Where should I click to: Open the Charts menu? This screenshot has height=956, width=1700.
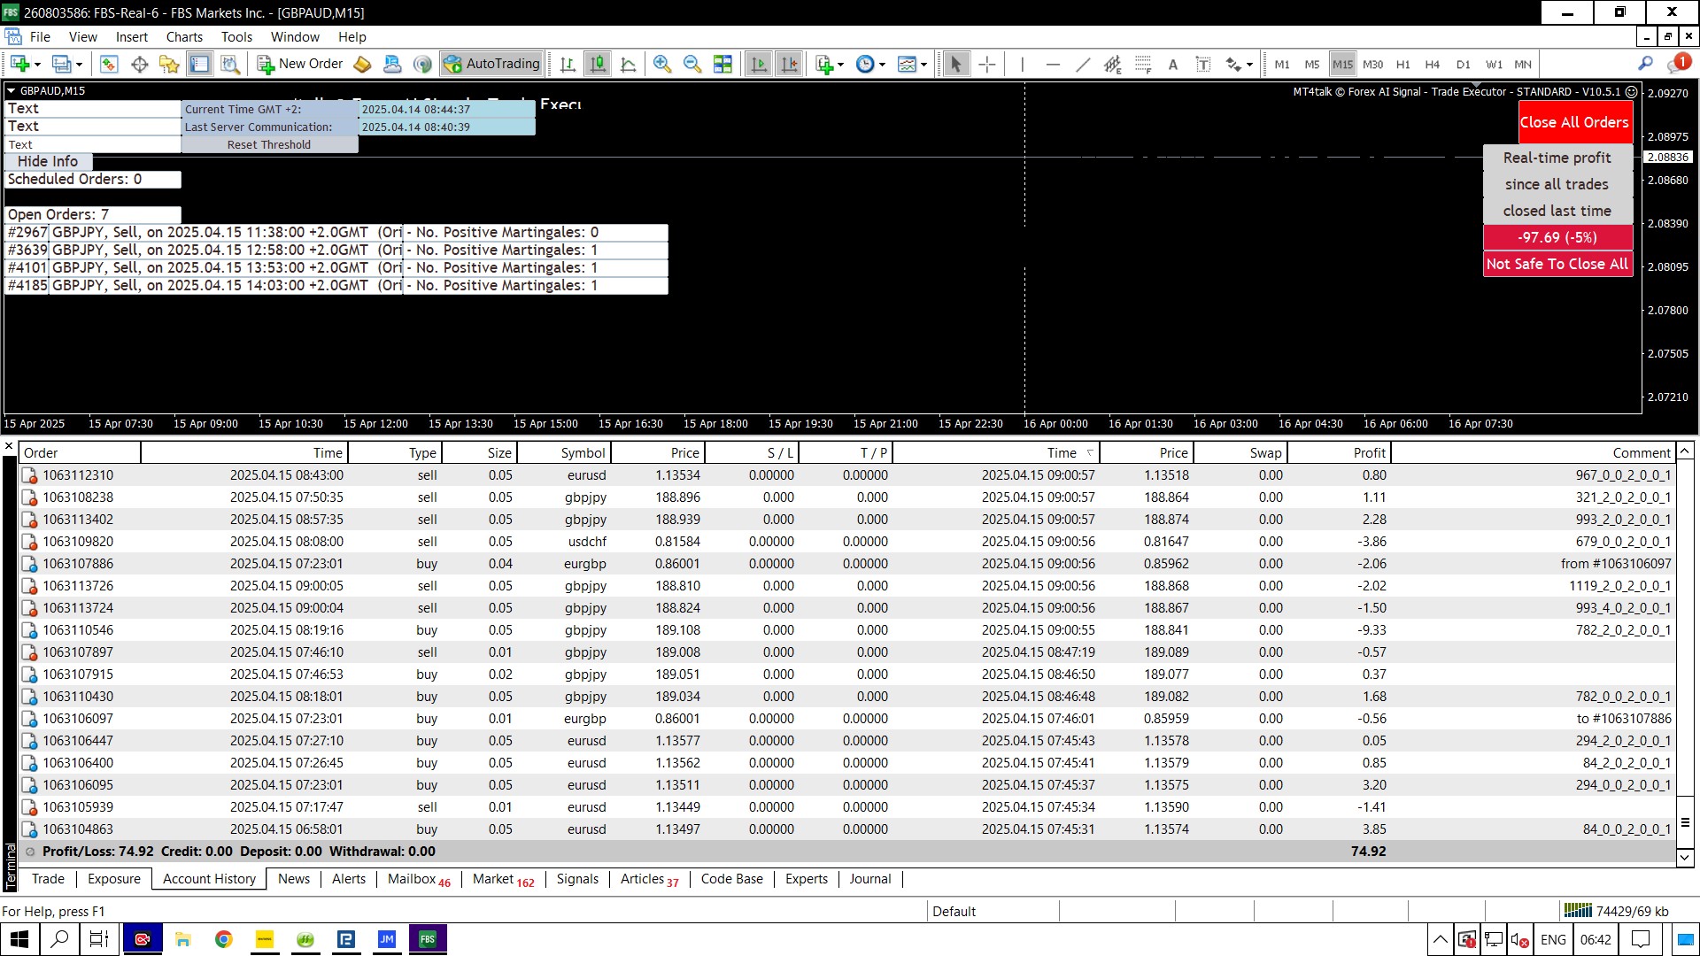pos(184,37)
